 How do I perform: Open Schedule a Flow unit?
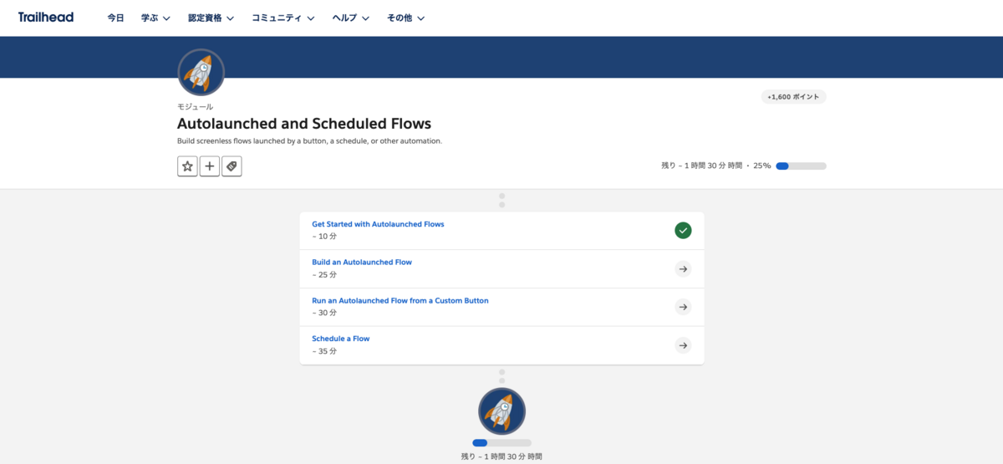pyautogui.click(x=341, y=339)
